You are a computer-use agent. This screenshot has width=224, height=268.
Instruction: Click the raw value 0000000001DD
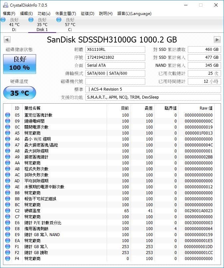click(x=198, y=247)
